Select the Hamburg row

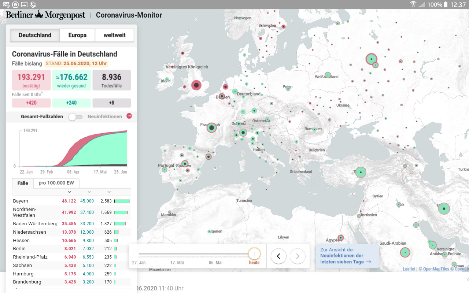(71, 274)
